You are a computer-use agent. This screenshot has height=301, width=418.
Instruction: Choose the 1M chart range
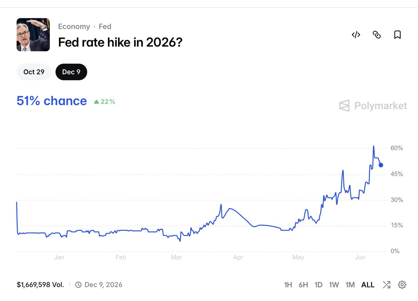pyautogui.click(x=350, y=285)
